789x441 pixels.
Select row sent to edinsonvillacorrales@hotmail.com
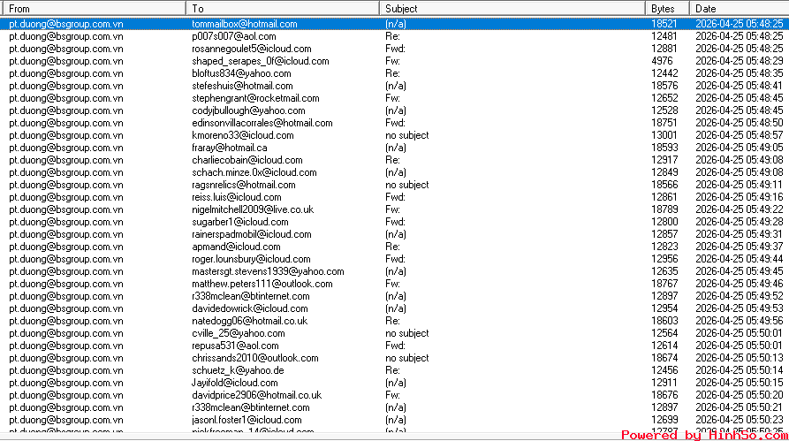[x=394, y=123]
